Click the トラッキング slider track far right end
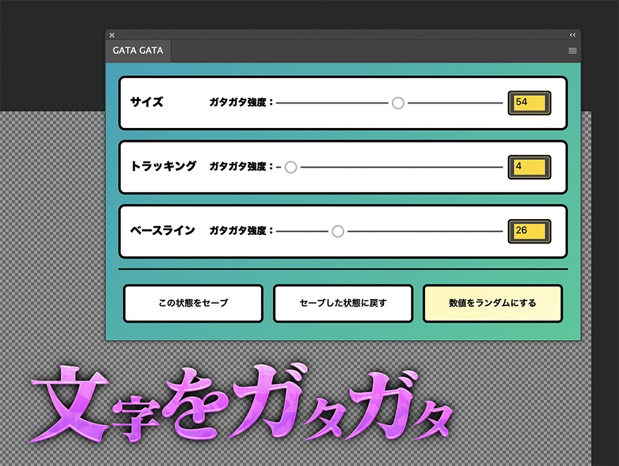This screenshot has width=619, height=466. tap(497, 167)
